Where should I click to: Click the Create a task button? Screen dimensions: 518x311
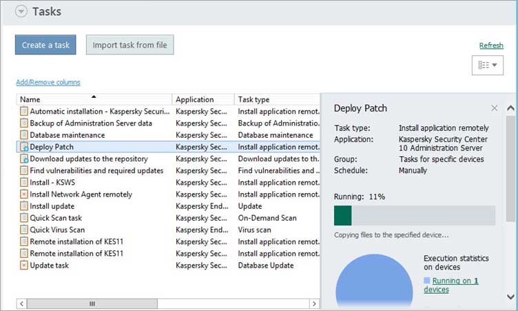[x=45, y=45]
